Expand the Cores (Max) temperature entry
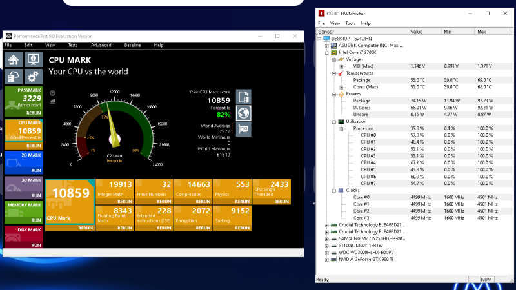Viewport: 516px width, 290px height. (x=341, y=87)
